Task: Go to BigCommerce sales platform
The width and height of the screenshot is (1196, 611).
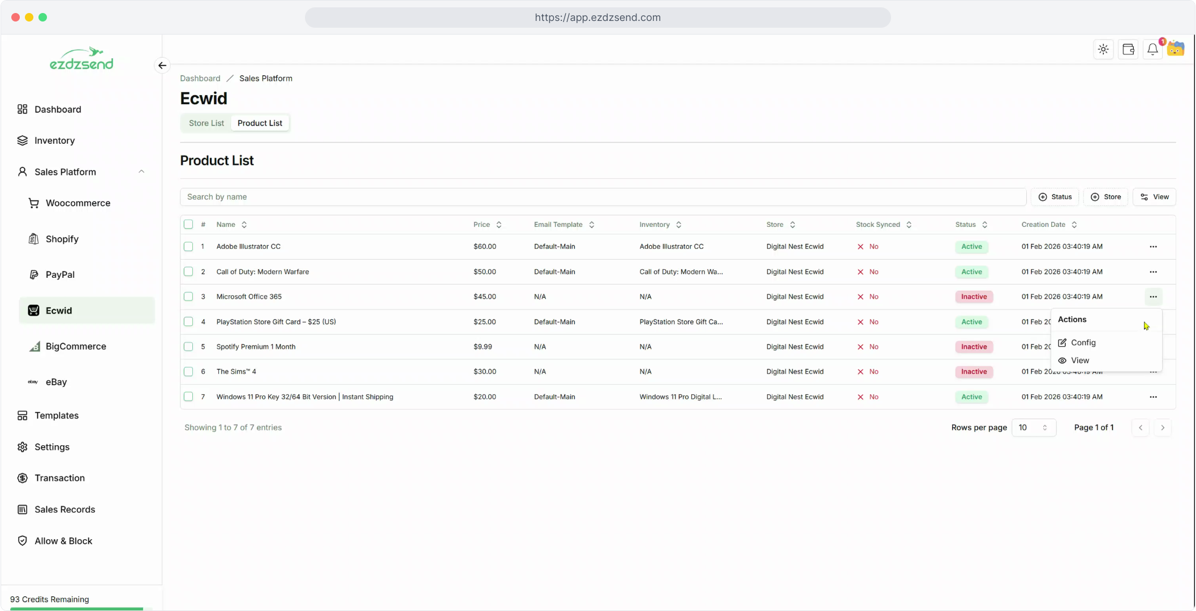Action: 76,346
